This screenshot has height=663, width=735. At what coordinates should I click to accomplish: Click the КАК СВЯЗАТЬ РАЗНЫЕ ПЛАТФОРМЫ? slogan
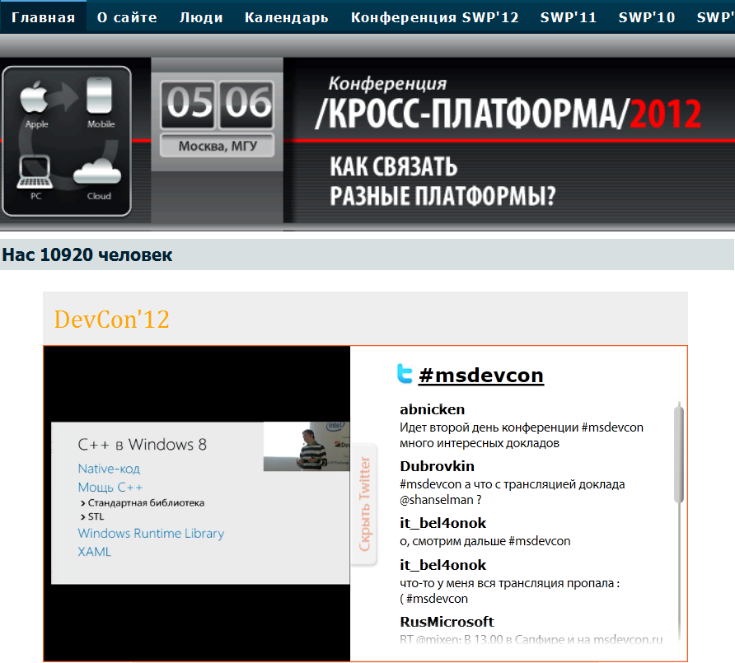[442, 181]
